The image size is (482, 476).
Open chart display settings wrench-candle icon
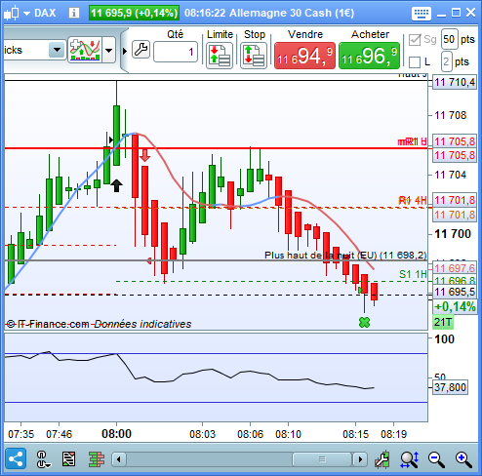click(x=382, y=459)
